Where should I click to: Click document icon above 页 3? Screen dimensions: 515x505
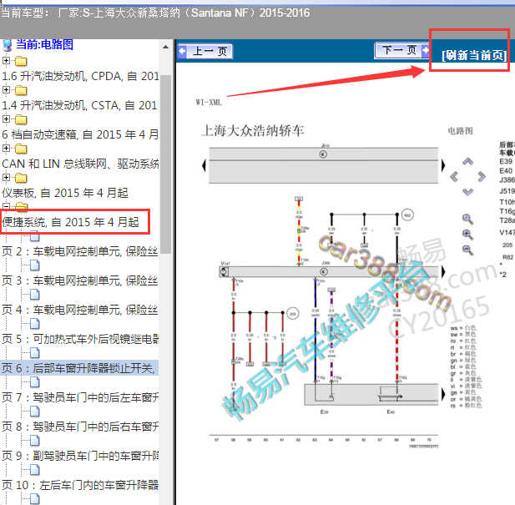click(x=35, y=265)
